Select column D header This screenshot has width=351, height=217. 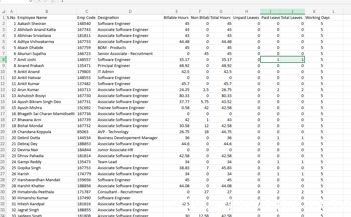[130, 12]
